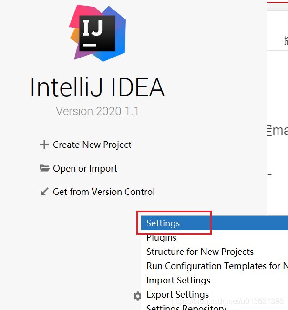Select the Open or Import link
The image size is (288, 310).
(85, 169)
